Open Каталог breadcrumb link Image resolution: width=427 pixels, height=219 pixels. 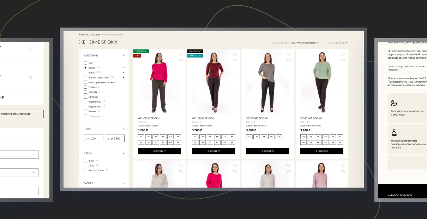pyautogui.click(x=96, y=35)
